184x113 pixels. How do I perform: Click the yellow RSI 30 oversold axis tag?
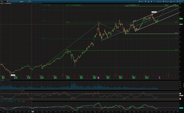coord(180,99)
